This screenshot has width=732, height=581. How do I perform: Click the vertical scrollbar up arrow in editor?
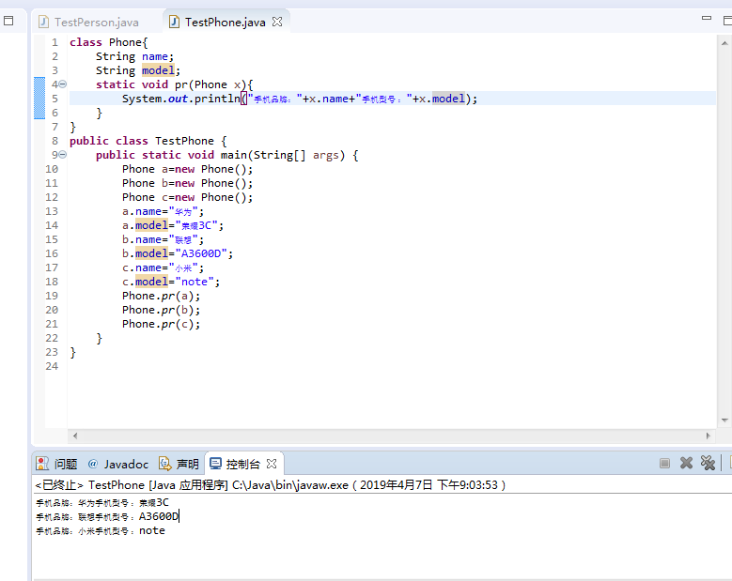724,42
